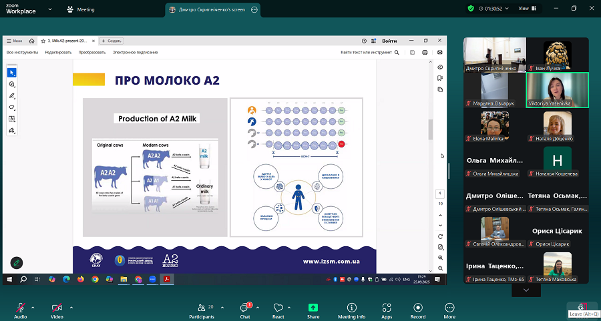
Task: Click the Leave meeting button
Action: point(582,307)
